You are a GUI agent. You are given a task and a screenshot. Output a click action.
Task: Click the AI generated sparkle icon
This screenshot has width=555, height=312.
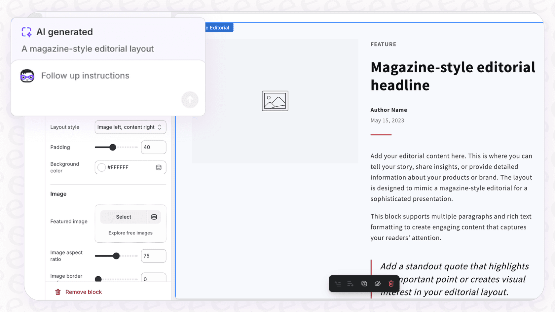click(x=26, y=32)
